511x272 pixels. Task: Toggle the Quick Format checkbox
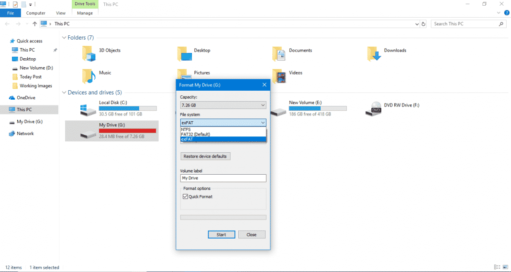click(185, 197)
